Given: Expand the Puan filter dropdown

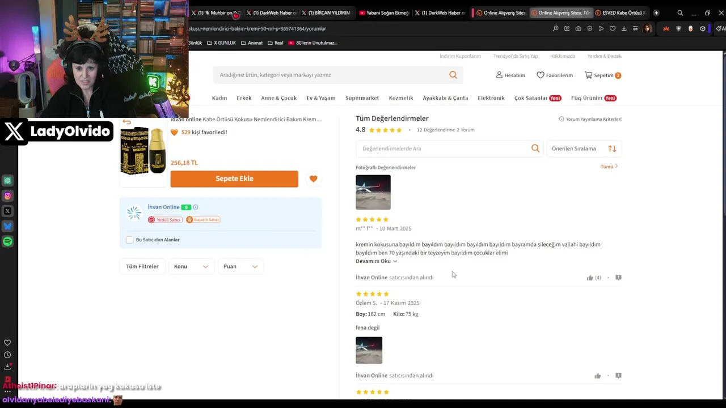Looking at the screenshot, I should click(240, 266).
